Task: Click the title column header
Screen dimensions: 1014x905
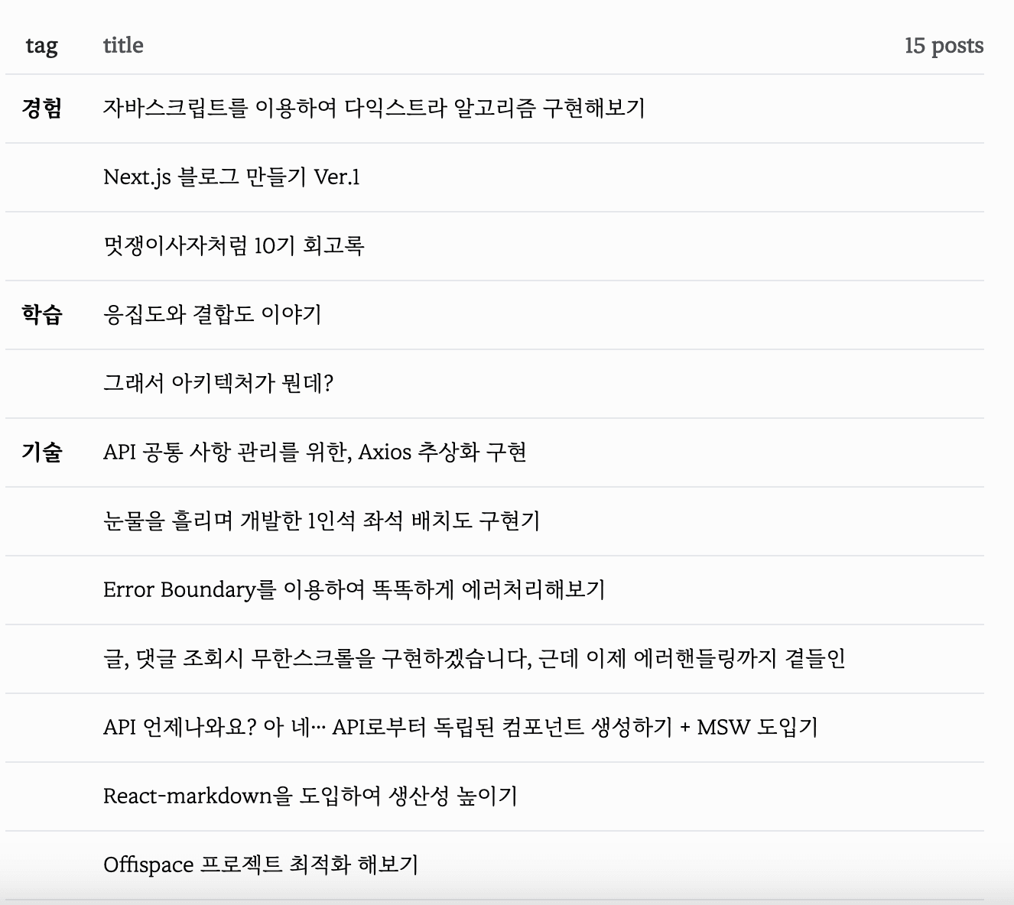Action: click(123, 46)
